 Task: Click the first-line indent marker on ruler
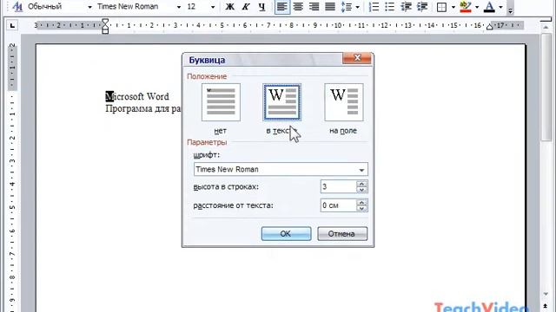(105, 23)
